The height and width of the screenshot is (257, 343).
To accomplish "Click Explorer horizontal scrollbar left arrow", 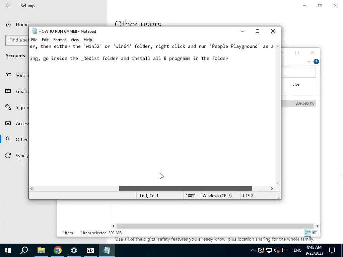I will [x=114, y=226].
